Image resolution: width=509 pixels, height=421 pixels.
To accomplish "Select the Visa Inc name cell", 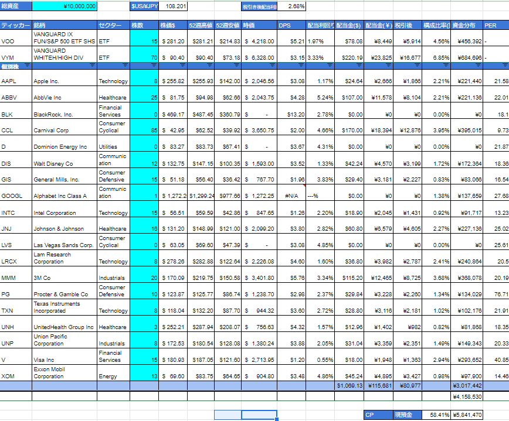I will [x=65, y=357].
